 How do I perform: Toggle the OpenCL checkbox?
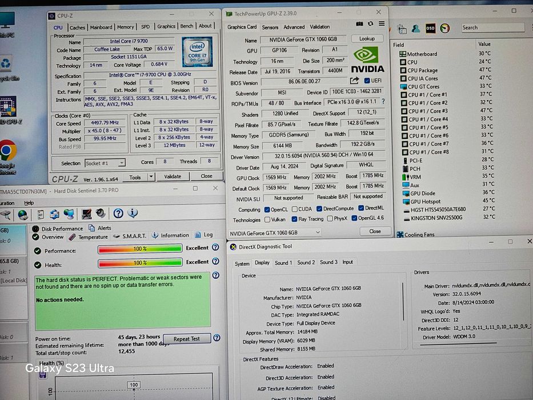tap(267, 209)
